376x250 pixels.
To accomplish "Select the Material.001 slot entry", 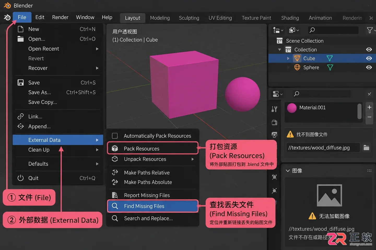I will pos(321,108).
